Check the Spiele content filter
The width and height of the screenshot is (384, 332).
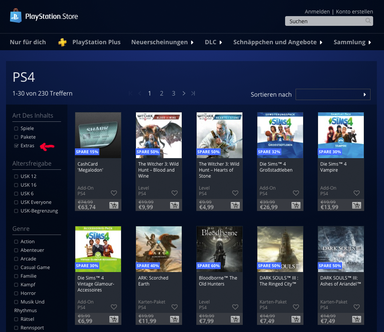click(16, 129)
